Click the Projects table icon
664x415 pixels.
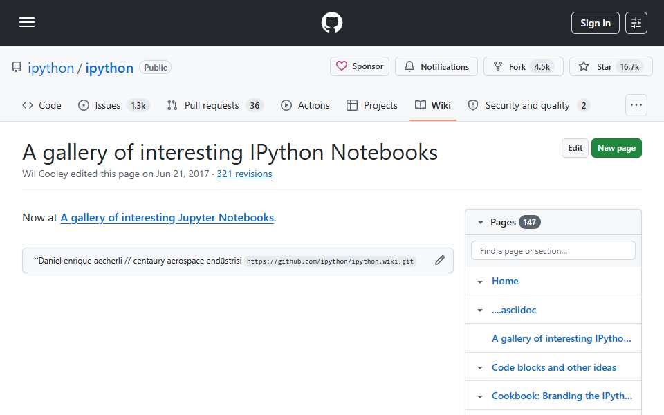coord(352,105)
